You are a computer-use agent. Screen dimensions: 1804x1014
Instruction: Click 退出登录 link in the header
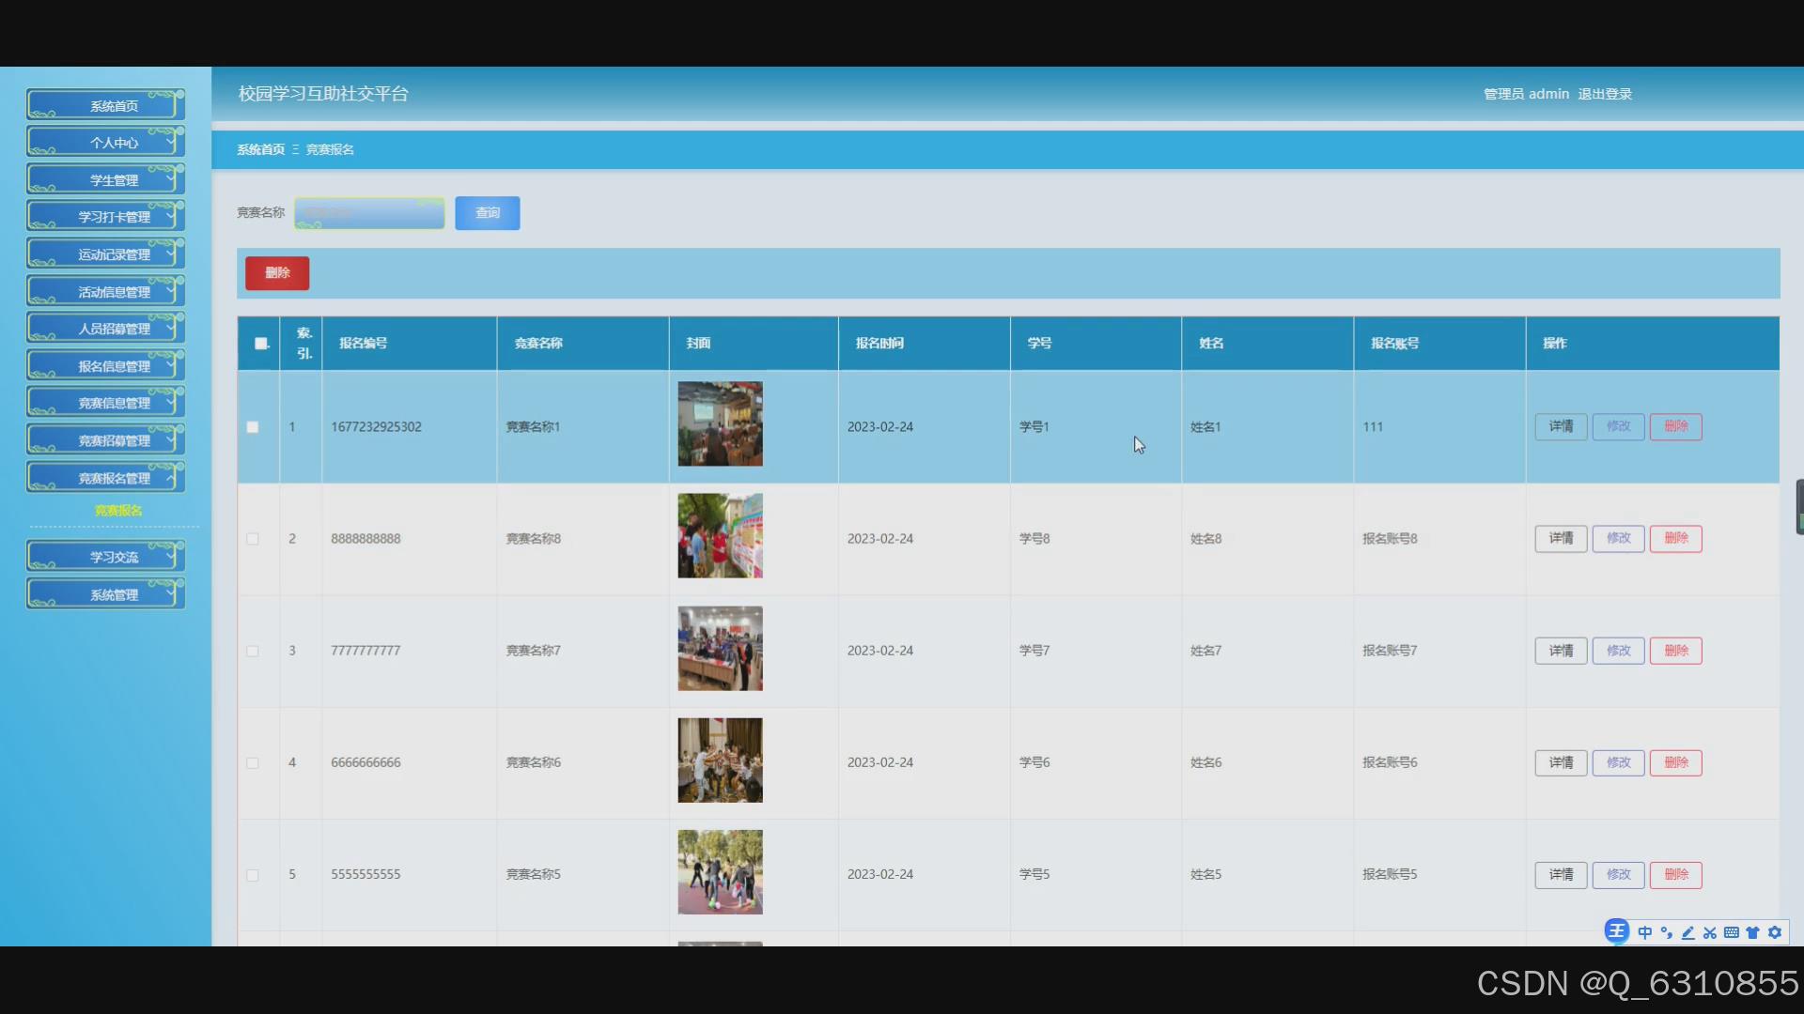pos(1604,94)
